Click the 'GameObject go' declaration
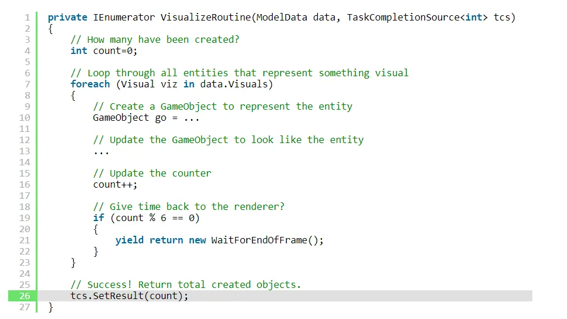Viewport: 567px width, 319px height. pyautogui.click(x=130, y=118)
